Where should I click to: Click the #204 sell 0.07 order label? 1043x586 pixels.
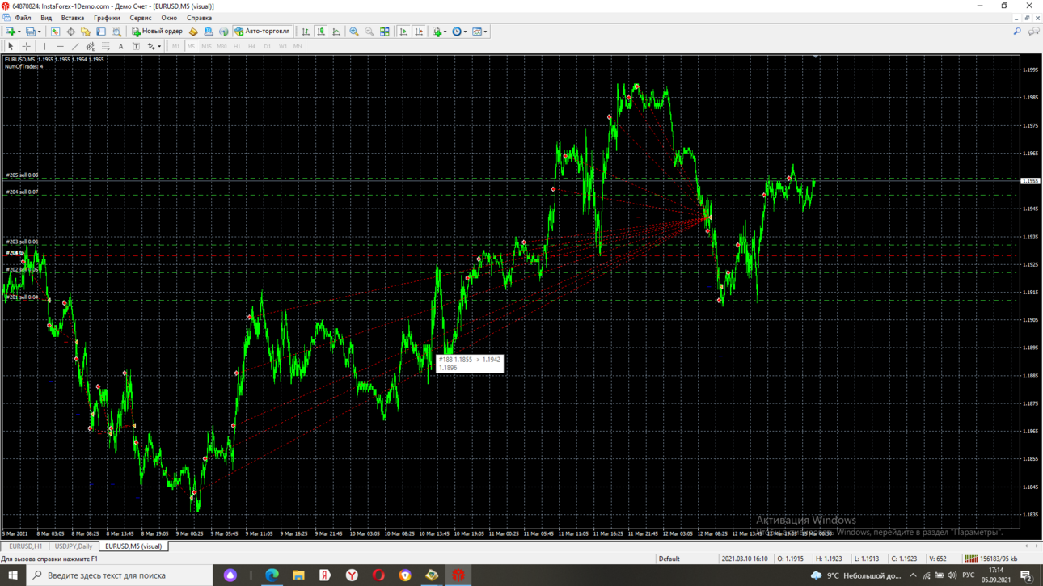pos(22,192)
